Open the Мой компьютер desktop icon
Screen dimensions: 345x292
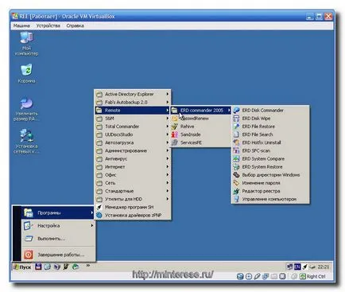(26, 43)
